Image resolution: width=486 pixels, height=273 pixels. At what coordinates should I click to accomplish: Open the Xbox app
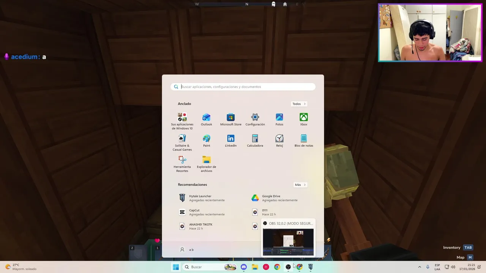(303, 119)
